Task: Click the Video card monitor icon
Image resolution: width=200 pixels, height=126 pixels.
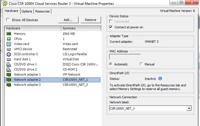Action: [9, 44]
